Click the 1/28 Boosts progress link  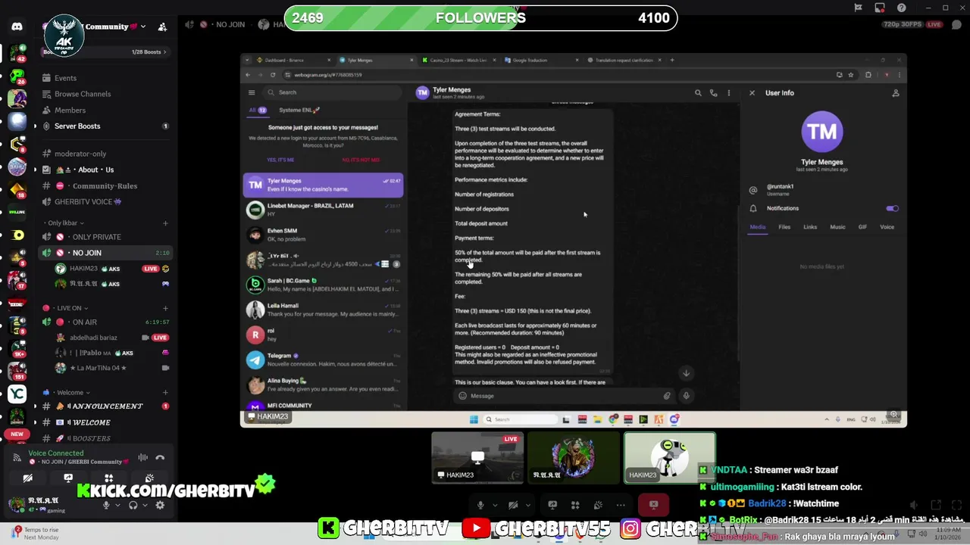[150, 51]
